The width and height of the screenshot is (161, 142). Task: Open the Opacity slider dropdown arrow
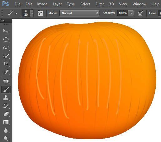[131, 13]
